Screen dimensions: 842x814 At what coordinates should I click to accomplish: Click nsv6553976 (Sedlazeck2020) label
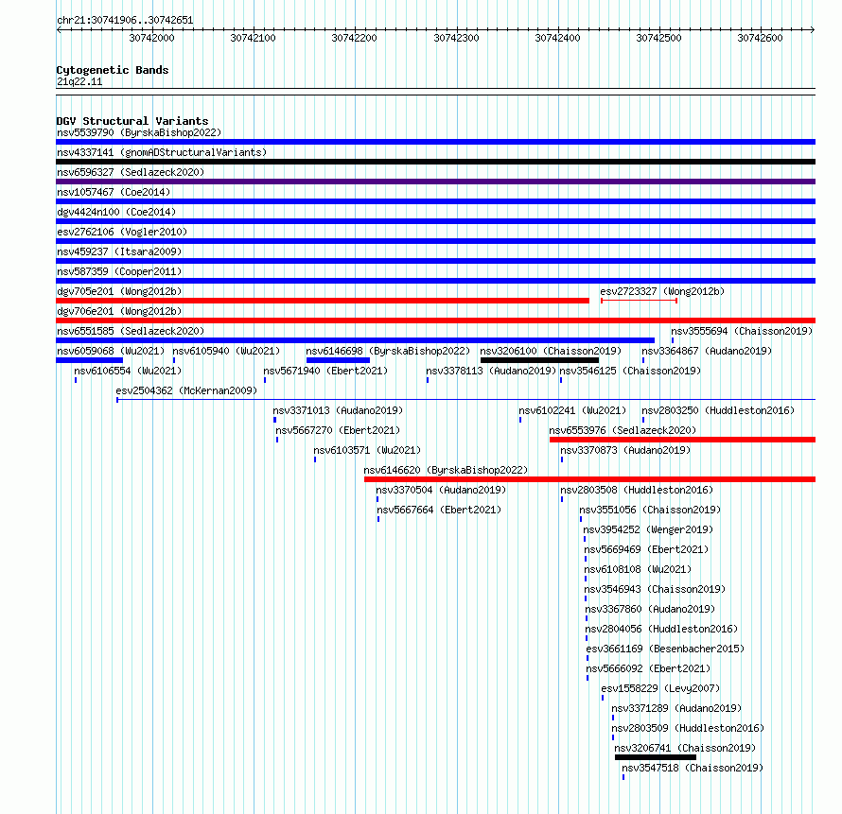pos(623,430)
